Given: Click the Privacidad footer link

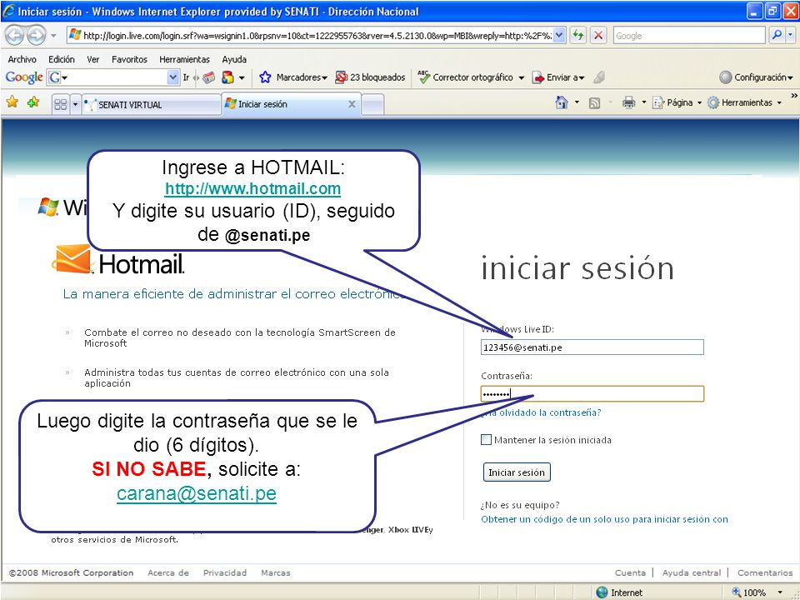Looking at the screenshot, I should [224, 572].
